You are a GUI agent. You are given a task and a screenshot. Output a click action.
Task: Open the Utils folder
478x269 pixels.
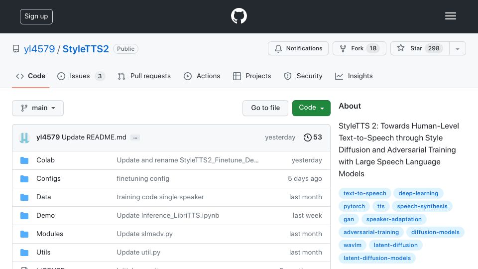pos(43,252)
